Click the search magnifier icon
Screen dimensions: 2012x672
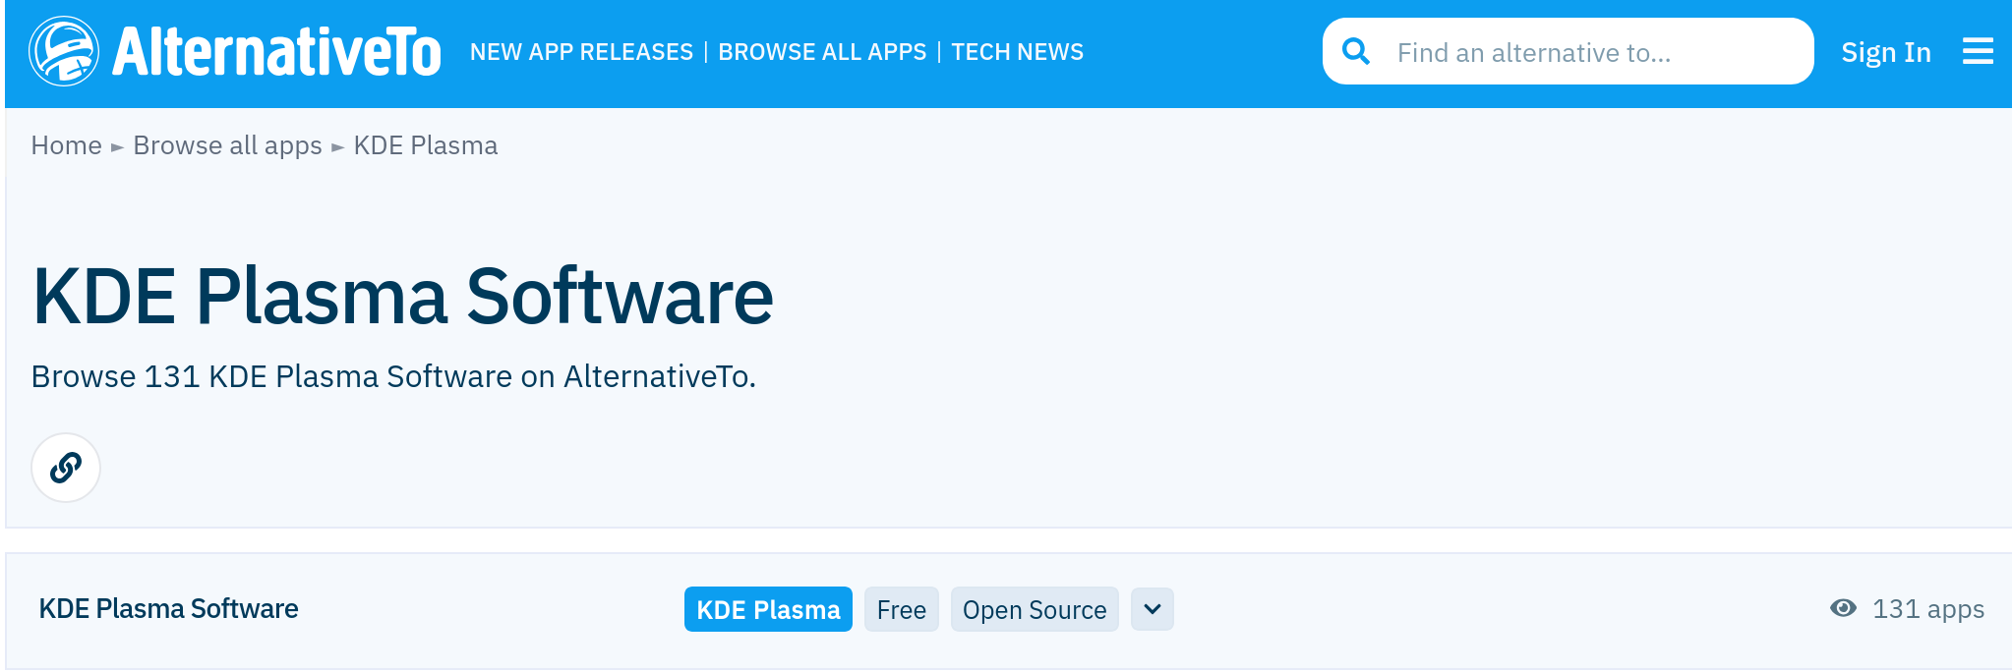point(1356,51)
